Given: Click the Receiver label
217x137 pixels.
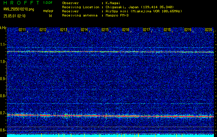Looking at the screenshot, I should pos(70,11).
